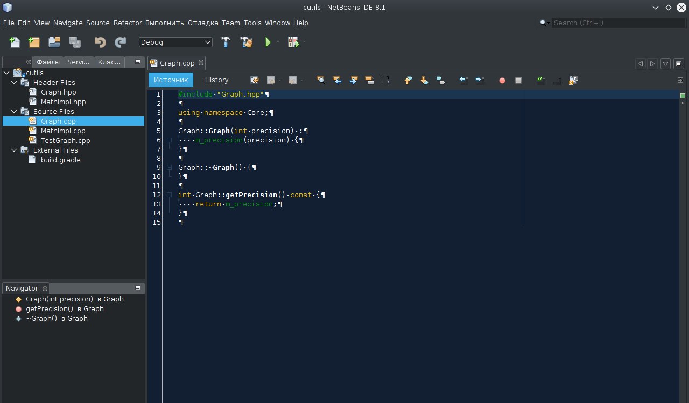Viewport: 689px width, 403px height.
Task: Open MathImpl.cpp in the project tree
Action: (62, 131)
